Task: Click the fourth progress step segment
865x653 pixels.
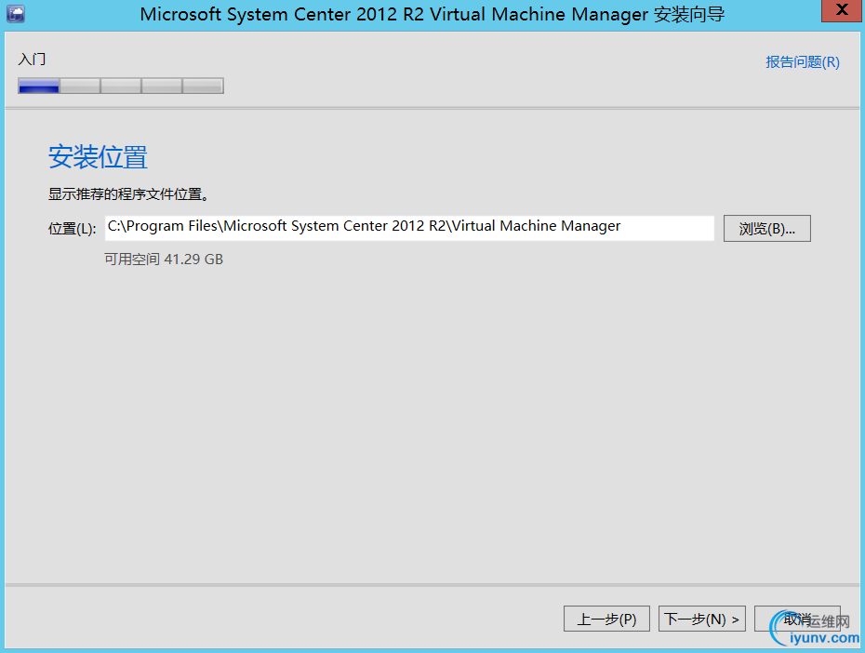Action: point(162,87)
